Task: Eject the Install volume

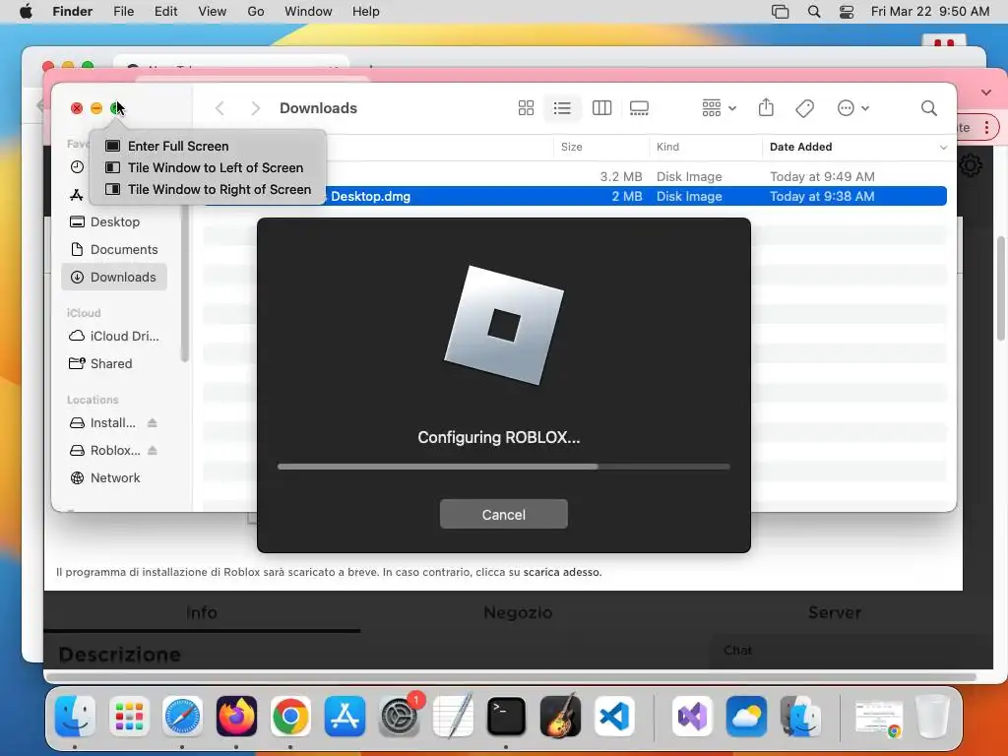Action: pyautogui.click(x=153, y=422)
